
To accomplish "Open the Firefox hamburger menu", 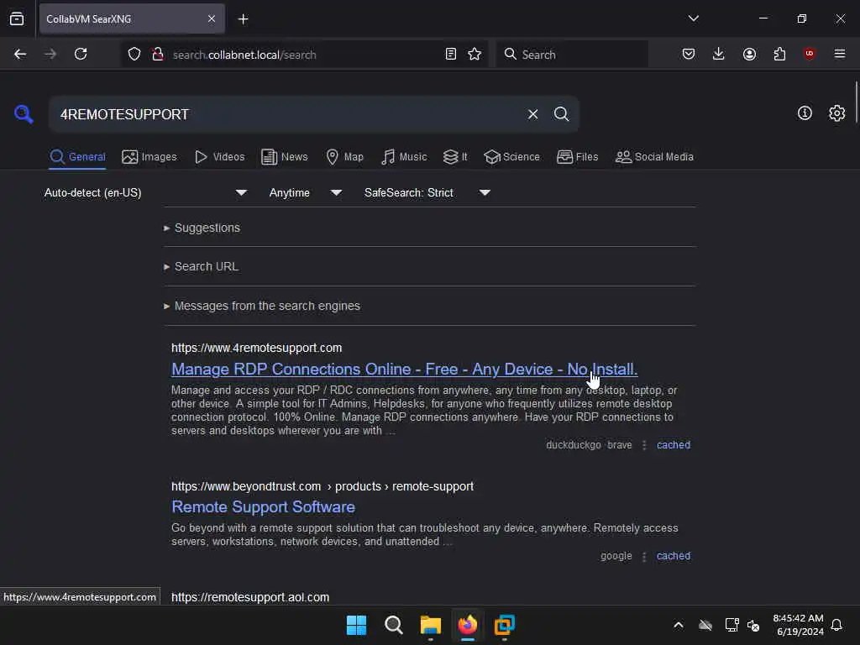I will [x=840, y=54].
